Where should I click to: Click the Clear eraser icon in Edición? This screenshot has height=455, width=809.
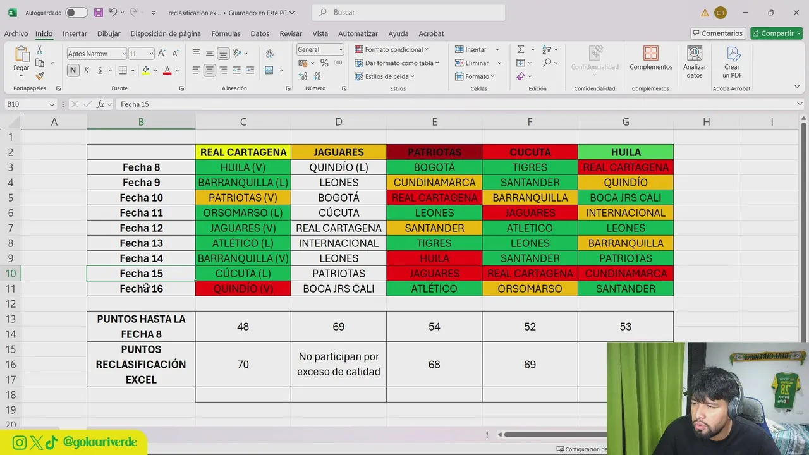[x=521, y=76]
